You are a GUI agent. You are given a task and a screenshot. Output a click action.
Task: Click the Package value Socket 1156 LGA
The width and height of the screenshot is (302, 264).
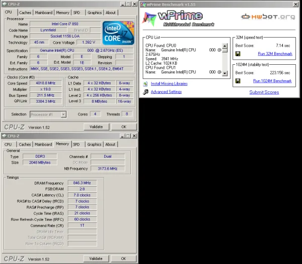pos(65,36)
